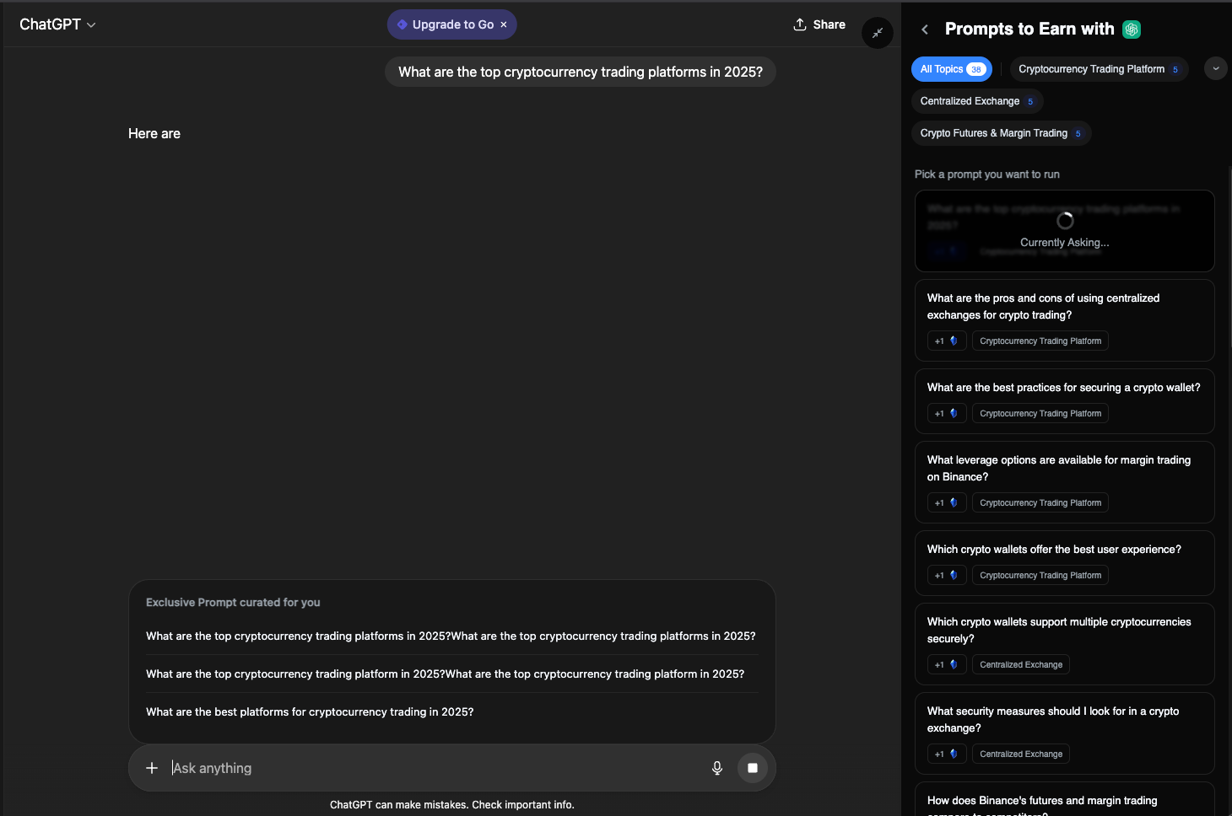The height and width of the screenshot is (816, 1232).
Task: Click the plus attachment icon
Action: point(152,768)
